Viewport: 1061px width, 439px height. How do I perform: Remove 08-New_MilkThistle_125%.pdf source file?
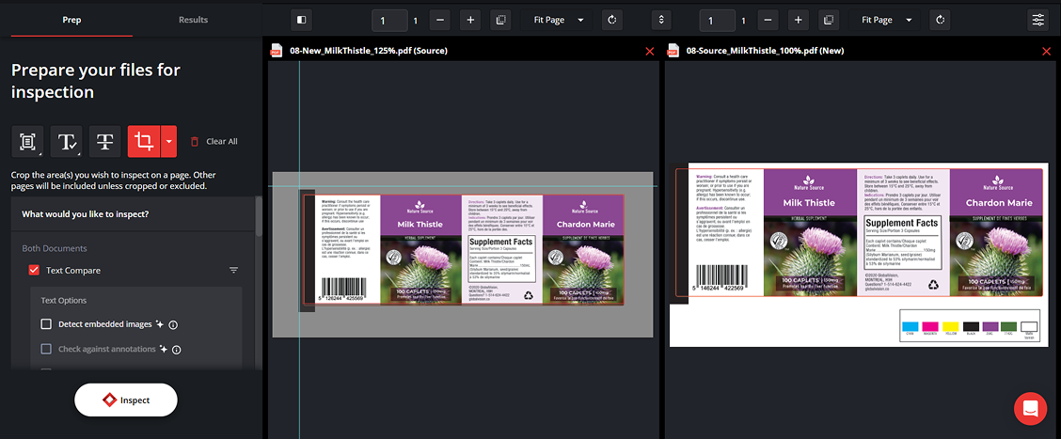pyautogui.click(x=650, y=51)
